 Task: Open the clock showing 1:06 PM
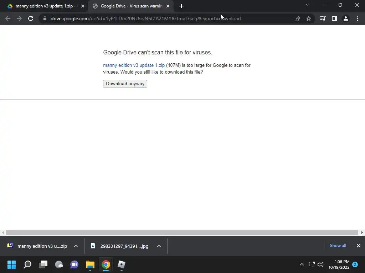[339, 264]
